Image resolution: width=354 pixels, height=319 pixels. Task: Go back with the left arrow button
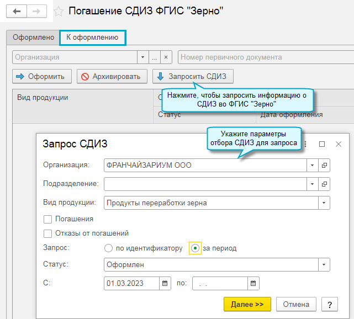coord(17,11)
